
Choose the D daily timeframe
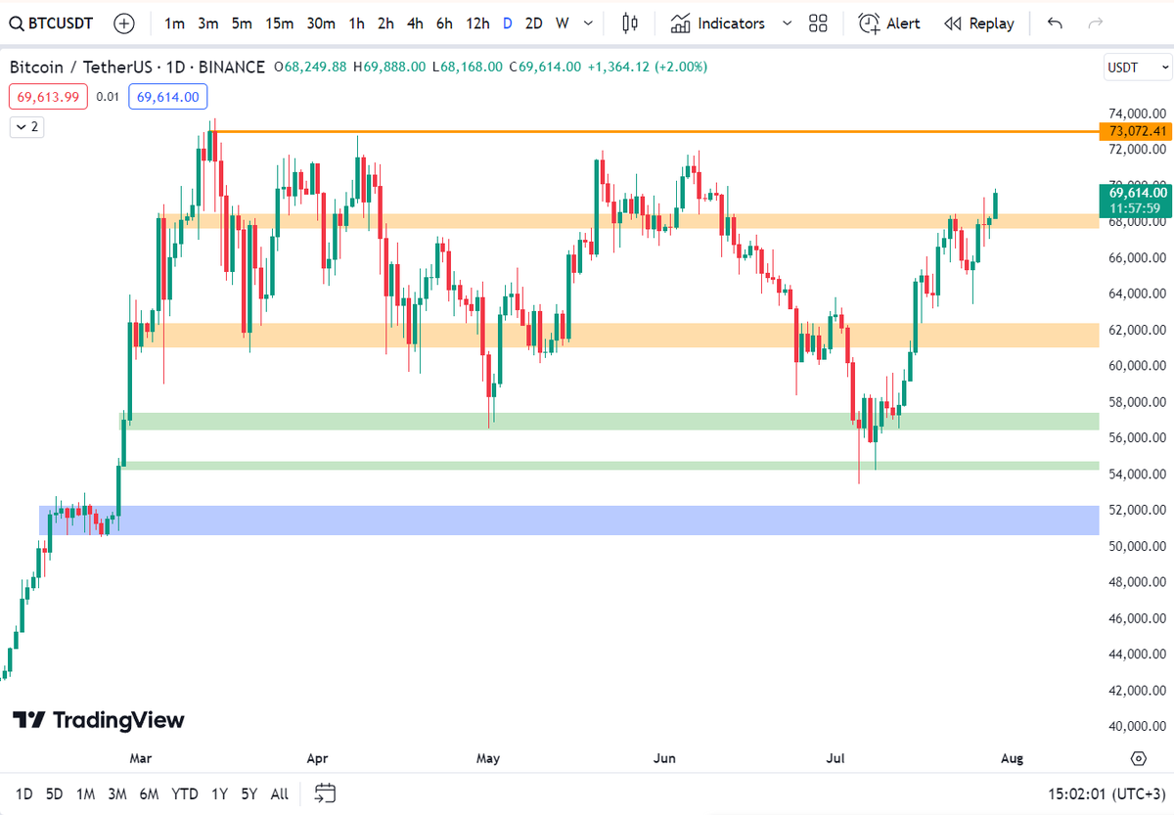(x=507, y=23)
